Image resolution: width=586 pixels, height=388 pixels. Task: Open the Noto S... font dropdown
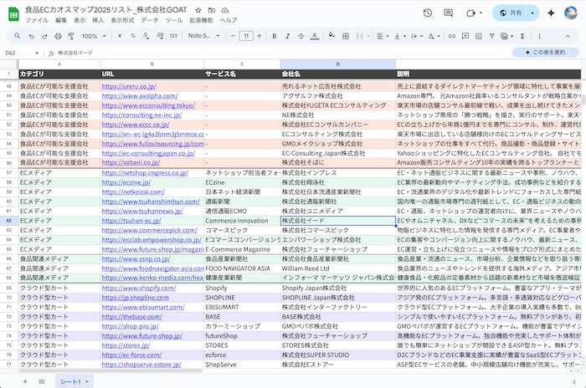203,36
